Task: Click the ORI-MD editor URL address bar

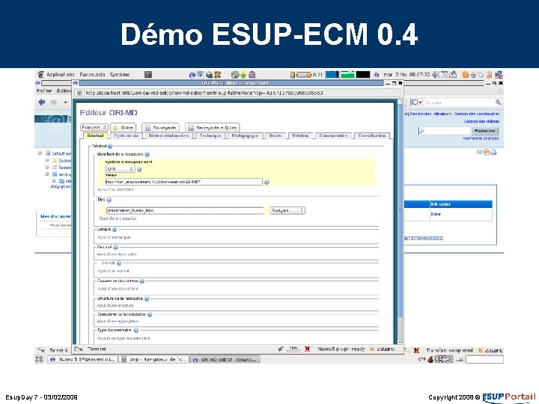Action: click(x=237, y=93)
